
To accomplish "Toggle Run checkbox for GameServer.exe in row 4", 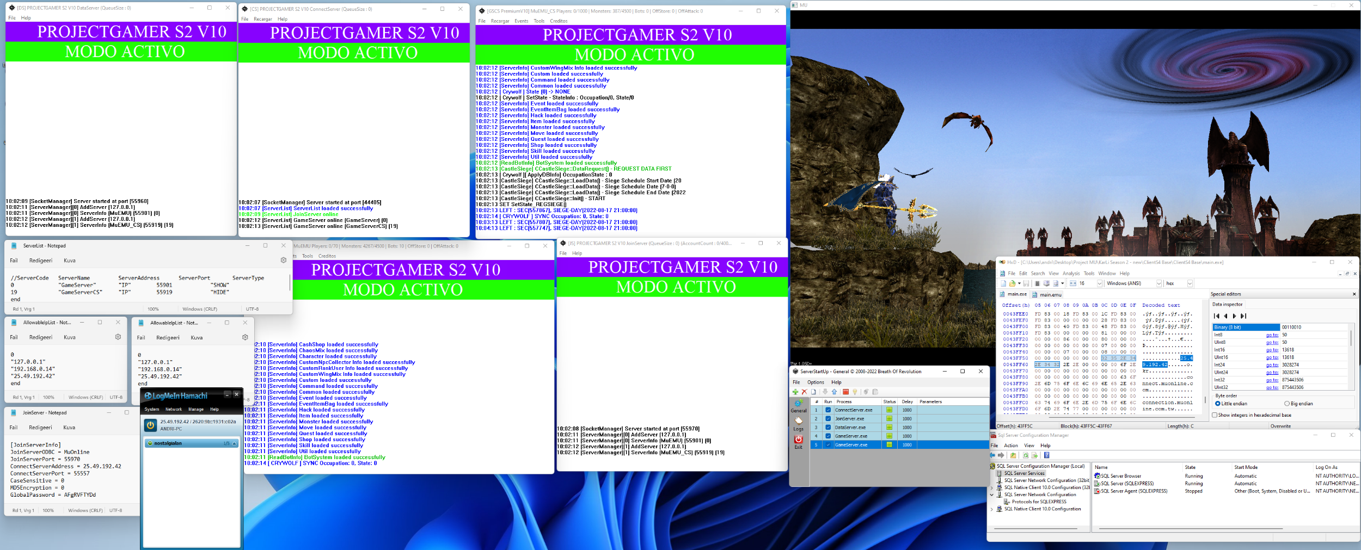I will [x=828, y=436].
